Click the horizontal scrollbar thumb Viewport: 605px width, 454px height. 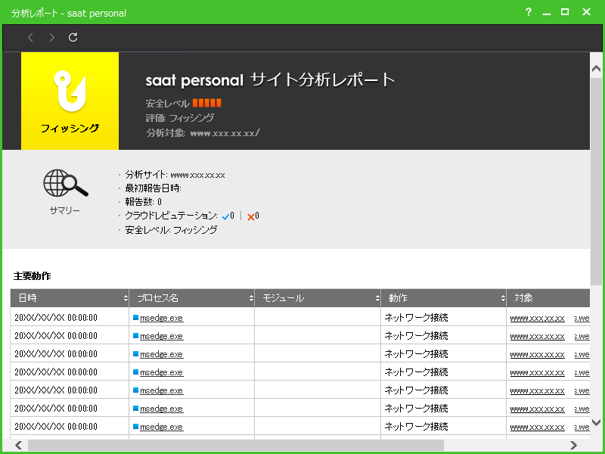point(236,445)
